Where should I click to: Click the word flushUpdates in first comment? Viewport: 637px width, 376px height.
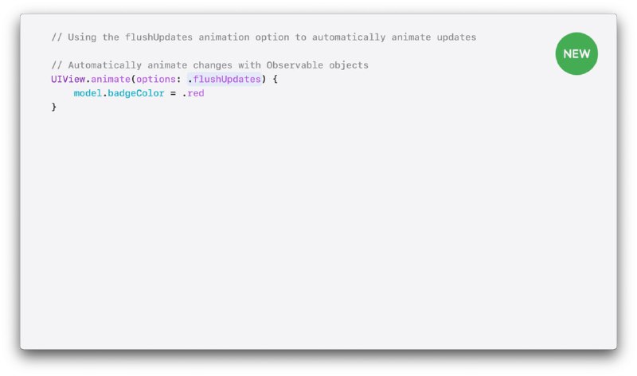158,37
